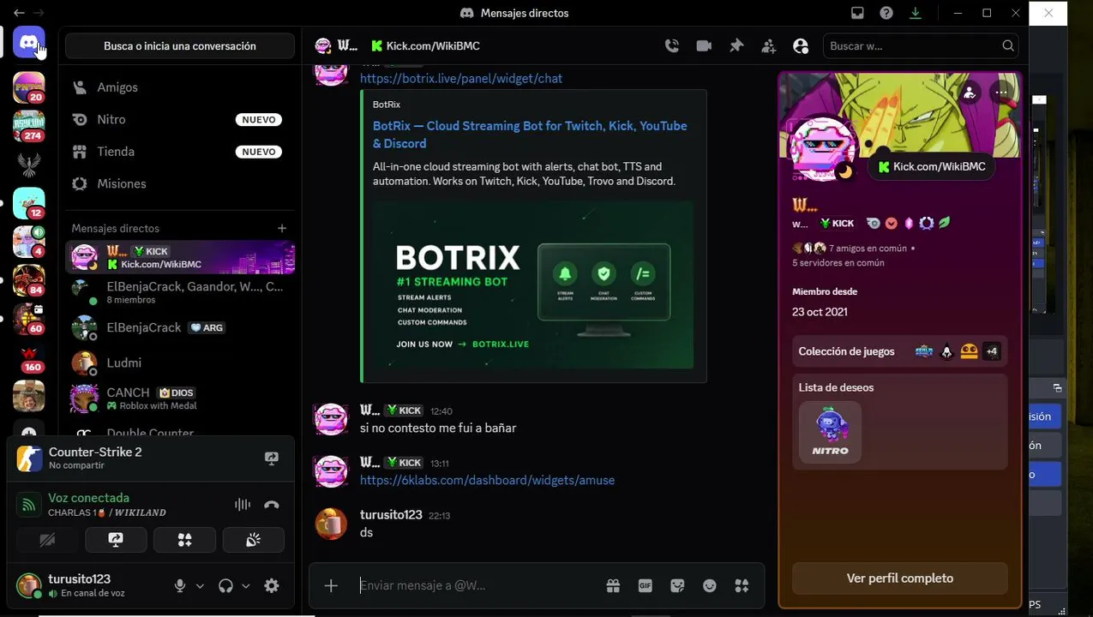Open the Discord inbox icon
The width and height of the screenshot is (1093, 617).
(x=857, y=13)
